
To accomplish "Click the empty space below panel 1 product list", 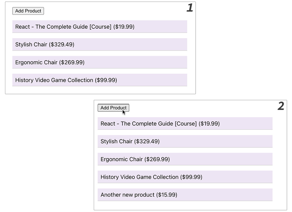I will click(x=99, y=89).
